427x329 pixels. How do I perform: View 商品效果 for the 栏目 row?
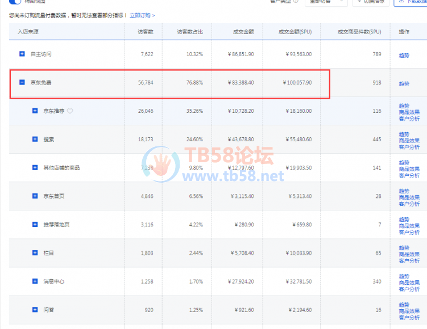(409, 254)
